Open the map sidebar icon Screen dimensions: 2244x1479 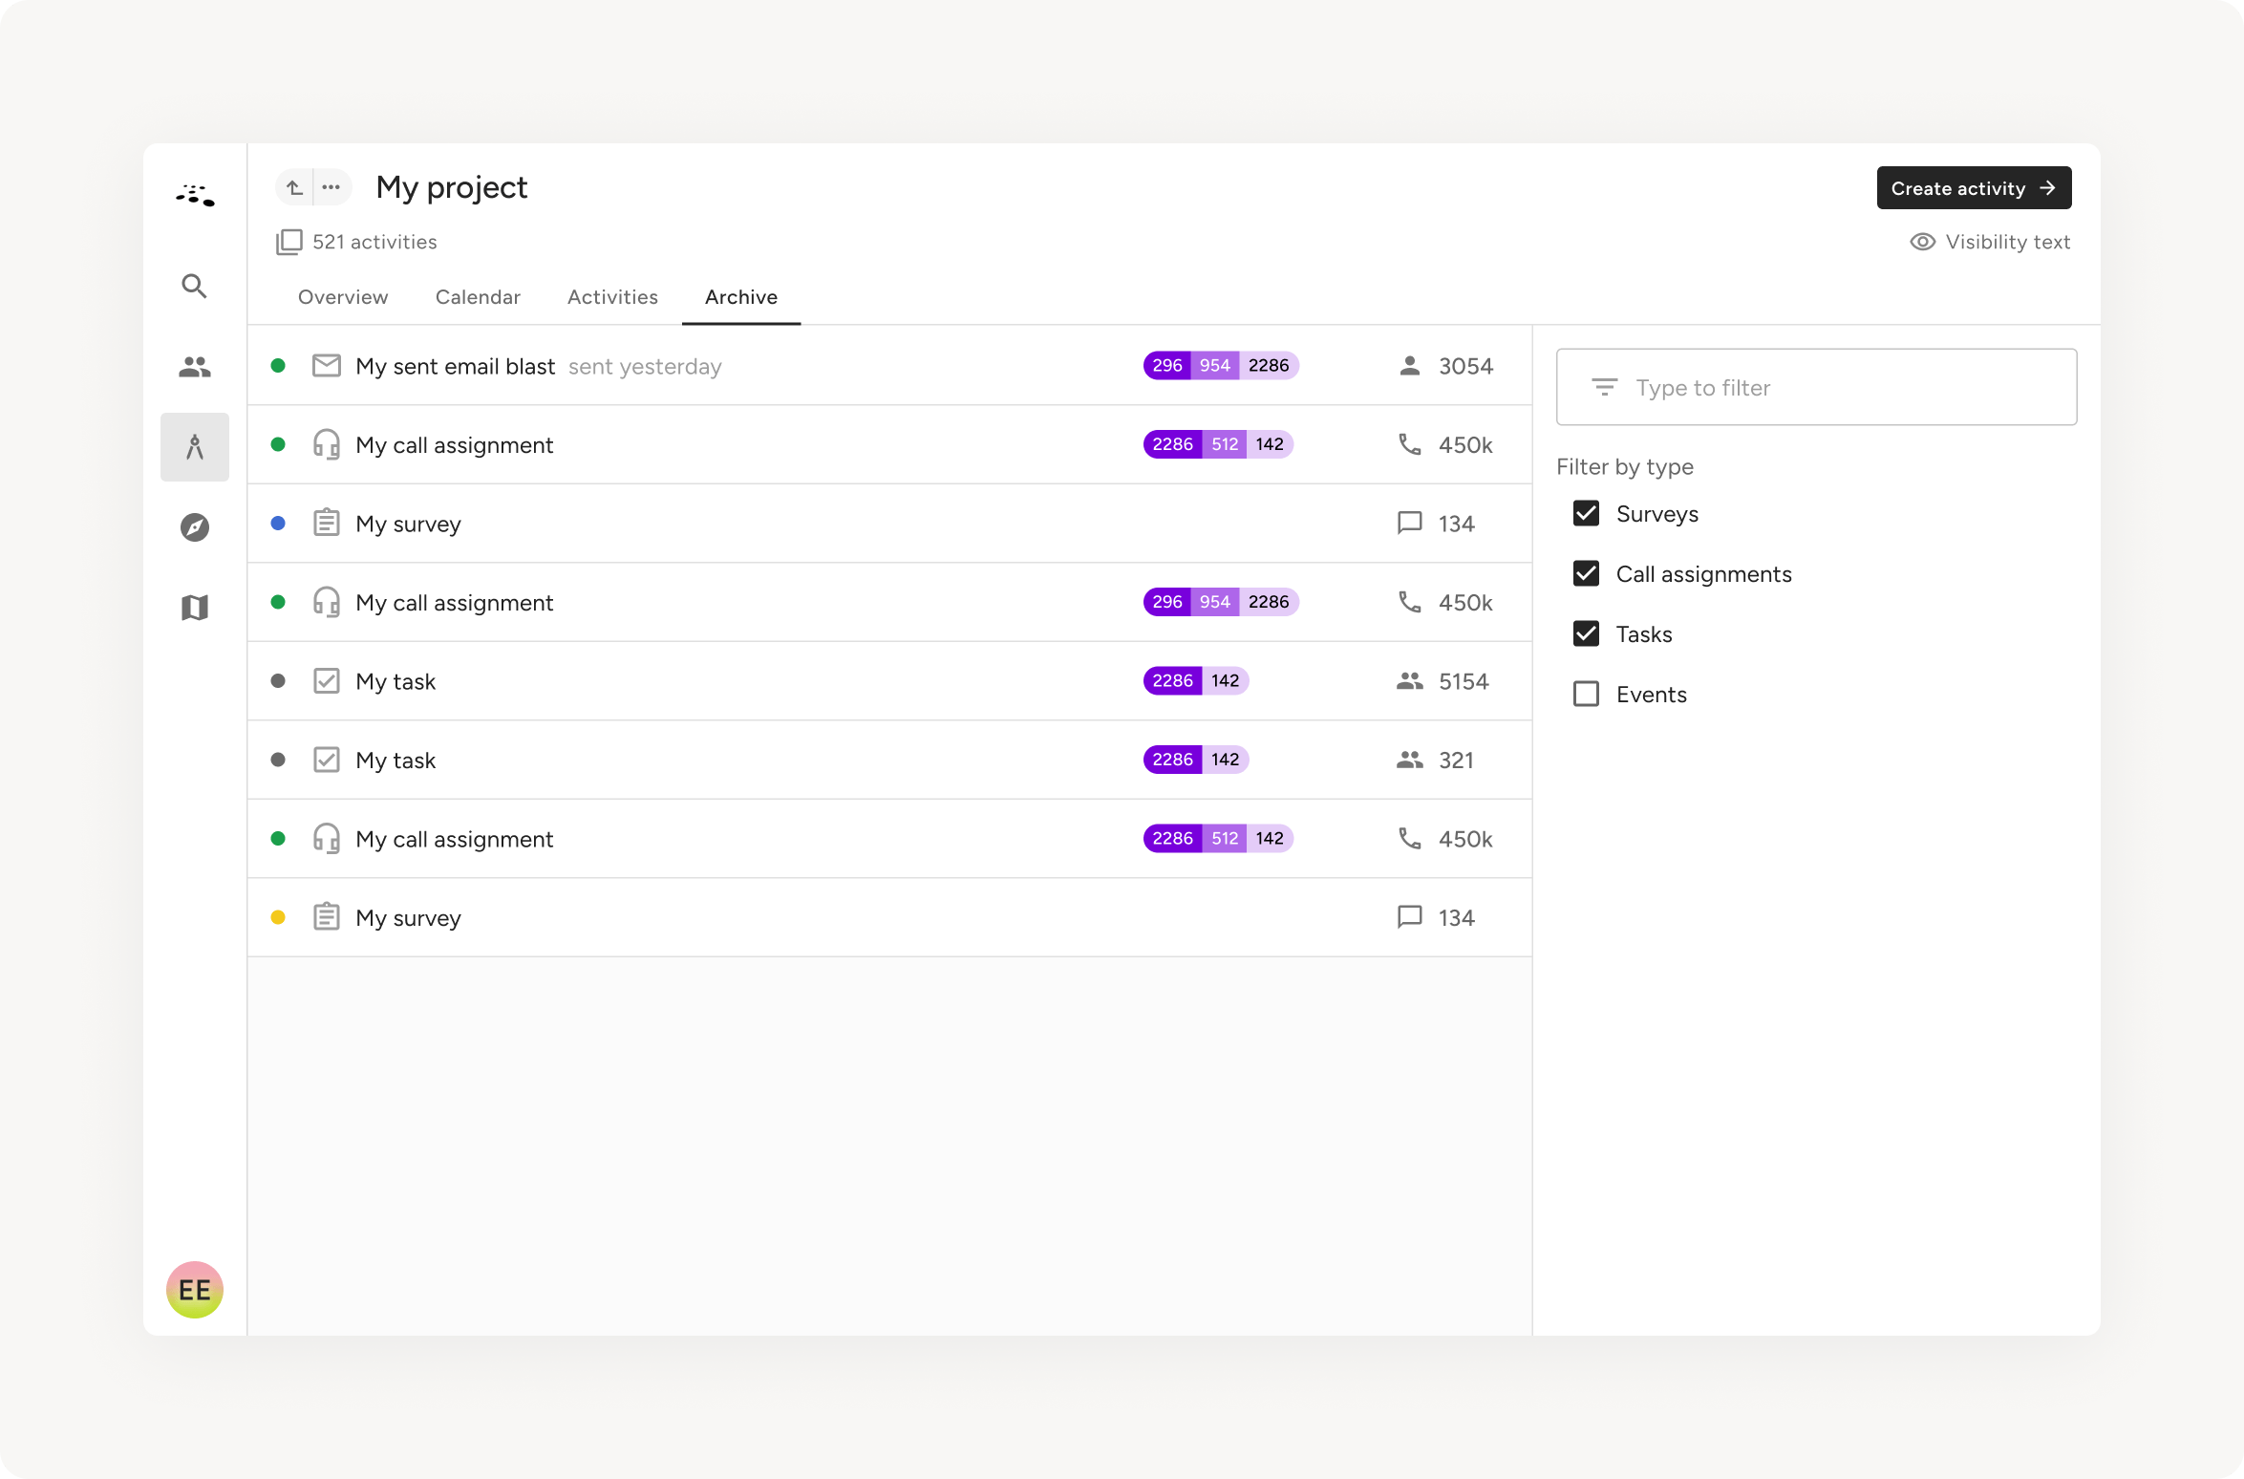pyautogui.click(x=194, y=608)
